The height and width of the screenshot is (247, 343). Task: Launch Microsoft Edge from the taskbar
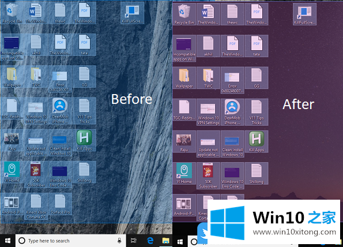click(150, 241)
